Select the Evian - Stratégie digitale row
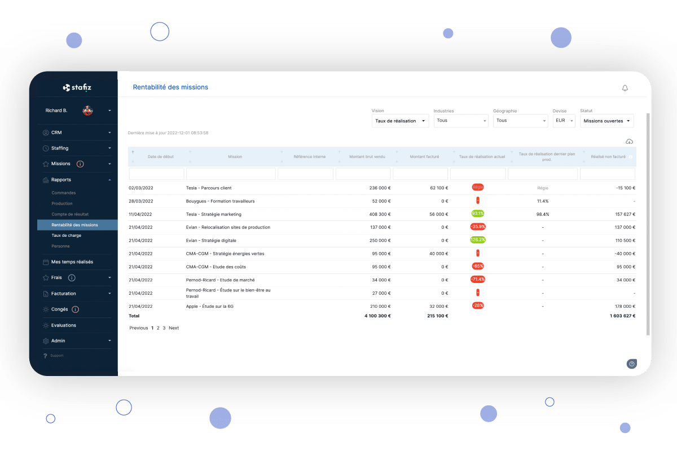This screenshot has width=677, height=451. [382, 240]
